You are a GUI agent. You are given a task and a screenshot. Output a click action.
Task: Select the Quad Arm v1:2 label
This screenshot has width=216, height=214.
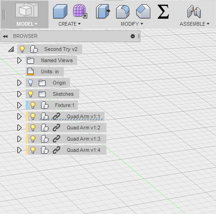coord(84,128)
